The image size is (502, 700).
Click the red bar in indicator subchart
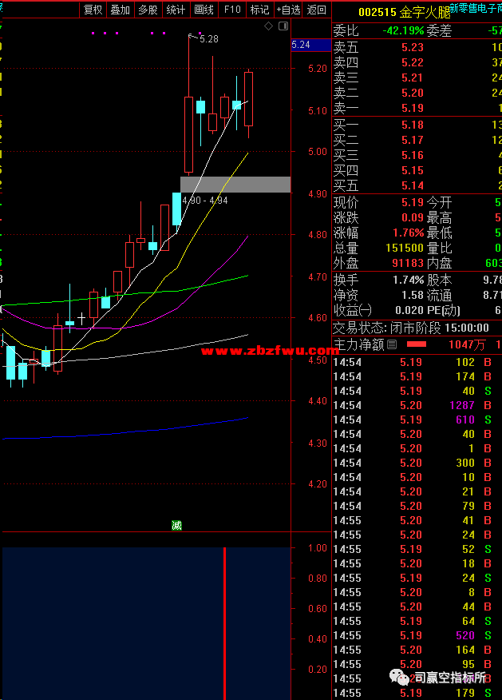(225, 622)
